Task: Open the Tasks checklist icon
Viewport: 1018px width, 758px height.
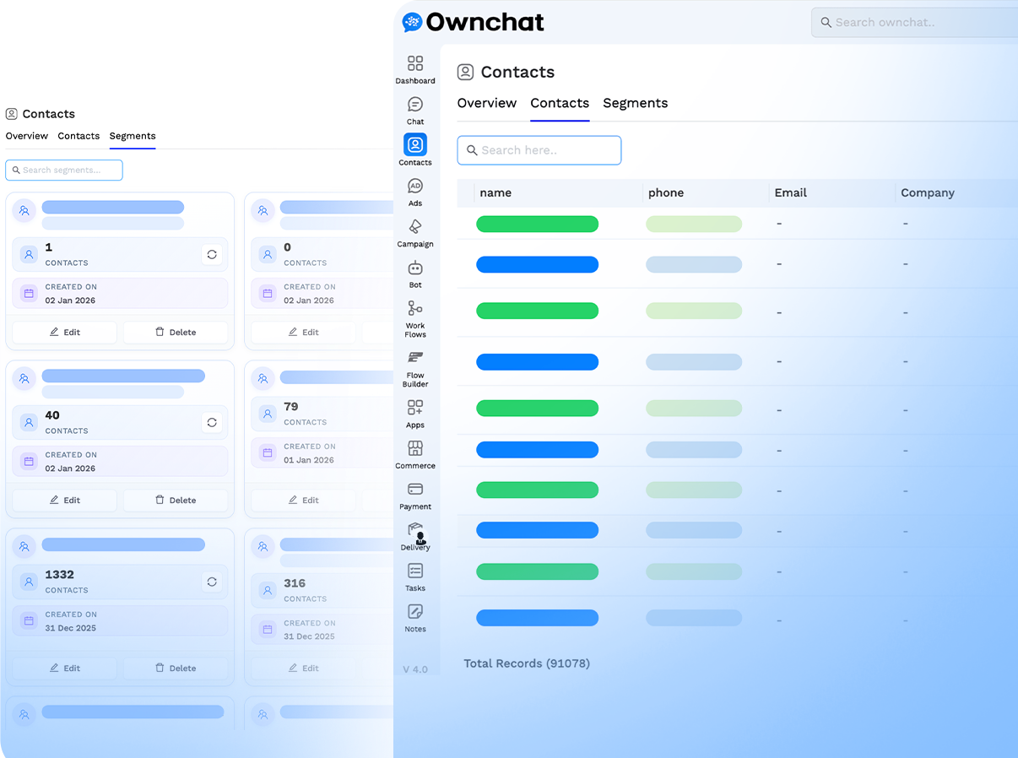Action: [x=414, y=571]
